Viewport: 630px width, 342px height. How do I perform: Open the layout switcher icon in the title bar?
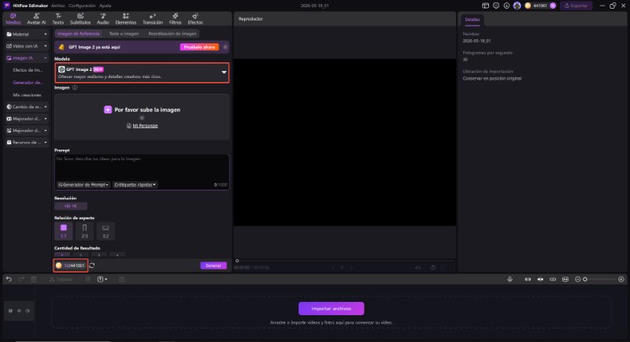pos(485,6)
